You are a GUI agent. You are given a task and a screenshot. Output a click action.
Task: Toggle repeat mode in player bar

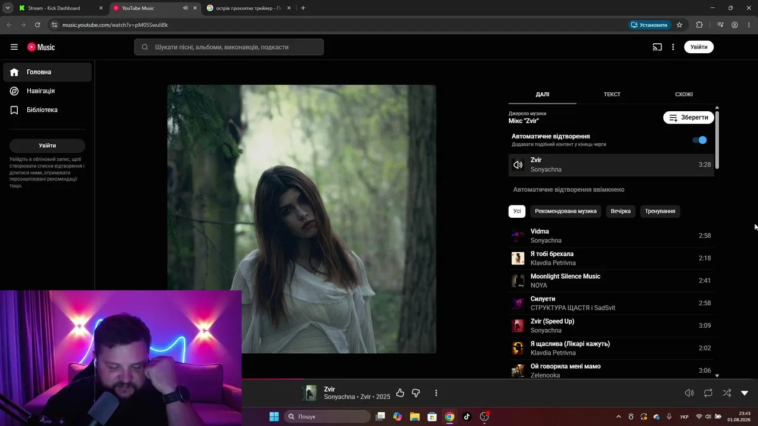click(708, 393)
